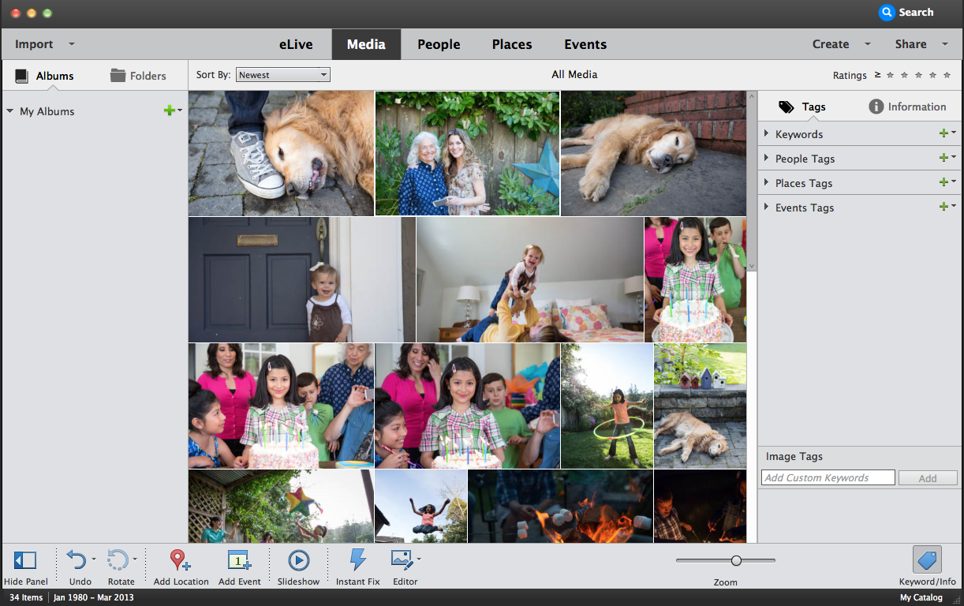Open the Editor from the taskbar

pos(405,562)
